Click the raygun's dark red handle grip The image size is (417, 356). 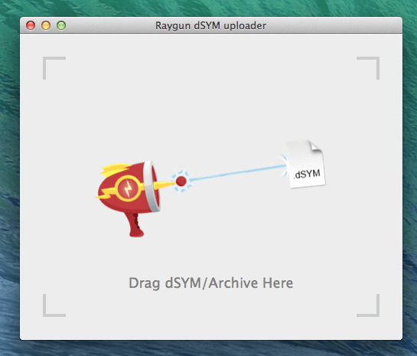tap(136, 225)
